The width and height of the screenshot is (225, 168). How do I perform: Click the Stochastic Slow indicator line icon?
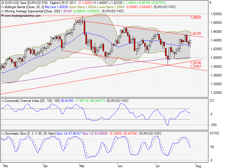(x=3, y=134)
